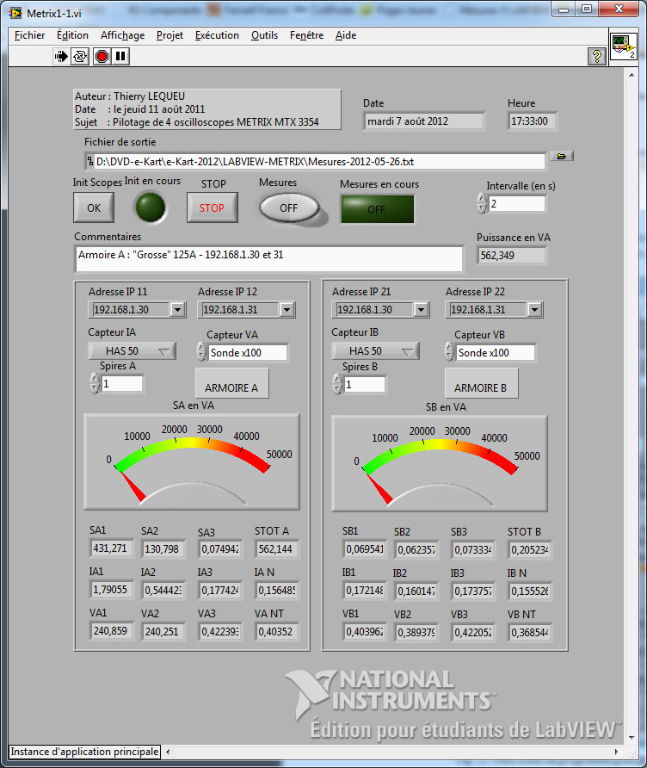Screen dimensions: 647x768
Task: Click the ARMOIRE B button
Action: tap(481, 383)
